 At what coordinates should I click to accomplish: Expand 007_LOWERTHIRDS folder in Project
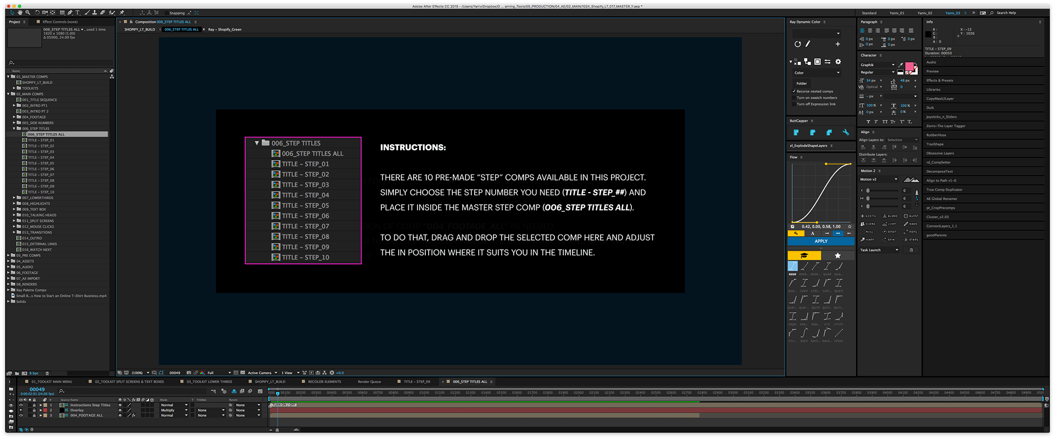[14, 198]
